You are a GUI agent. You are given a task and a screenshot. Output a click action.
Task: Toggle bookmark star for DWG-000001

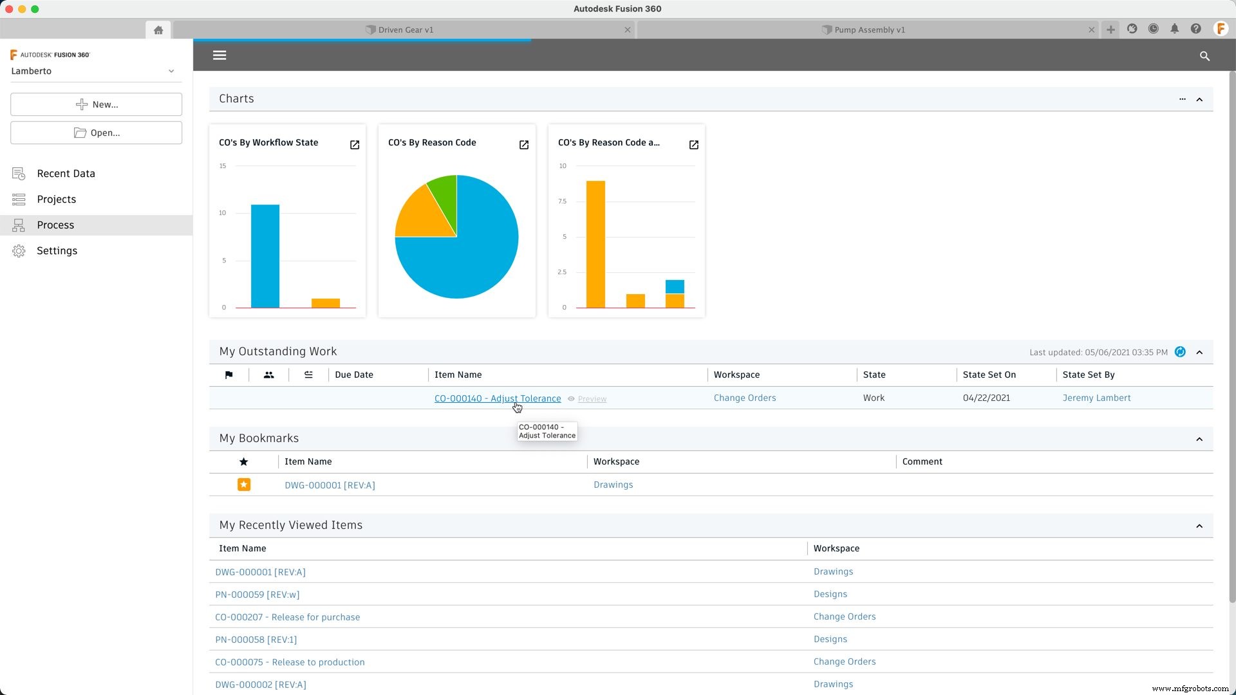(x=243, y=485)
